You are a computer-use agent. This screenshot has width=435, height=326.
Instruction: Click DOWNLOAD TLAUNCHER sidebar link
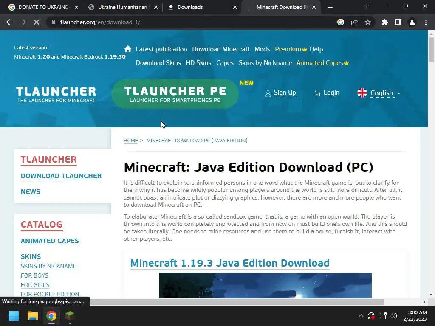[x=61, y=176]
